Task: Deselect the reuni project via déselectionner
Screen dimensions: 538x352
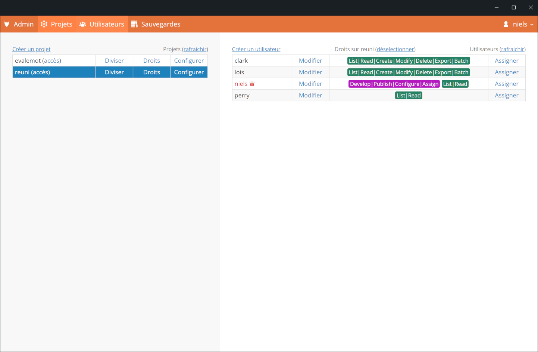Action: click(x=395, y=49)
